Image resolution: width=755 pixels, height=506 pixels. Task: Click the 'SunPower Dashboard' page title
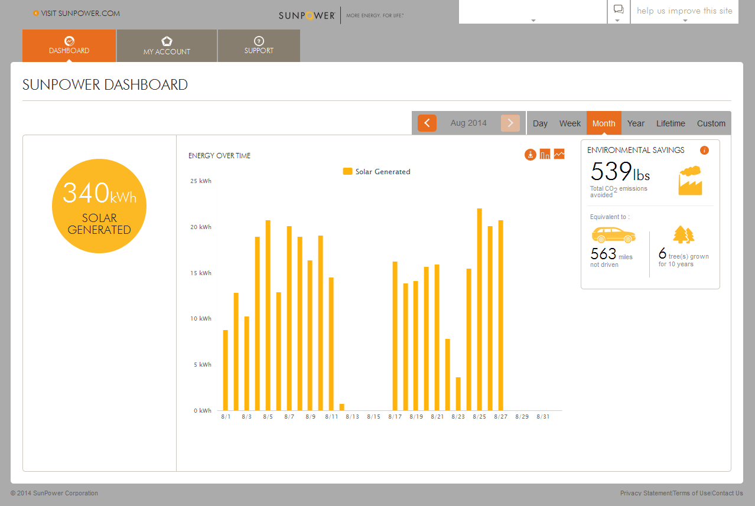point(105,85)
